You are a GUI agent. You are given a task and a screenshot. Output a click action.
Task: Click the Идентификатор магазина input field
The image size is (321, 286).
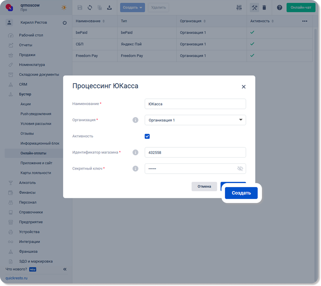click(195, 152)
